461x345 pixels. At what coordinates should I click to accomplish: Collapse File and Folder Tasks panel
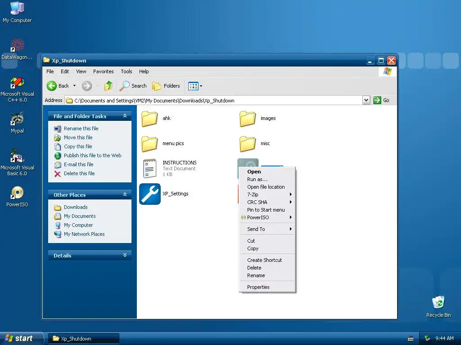pyautogui.click(x=125, y=116)
